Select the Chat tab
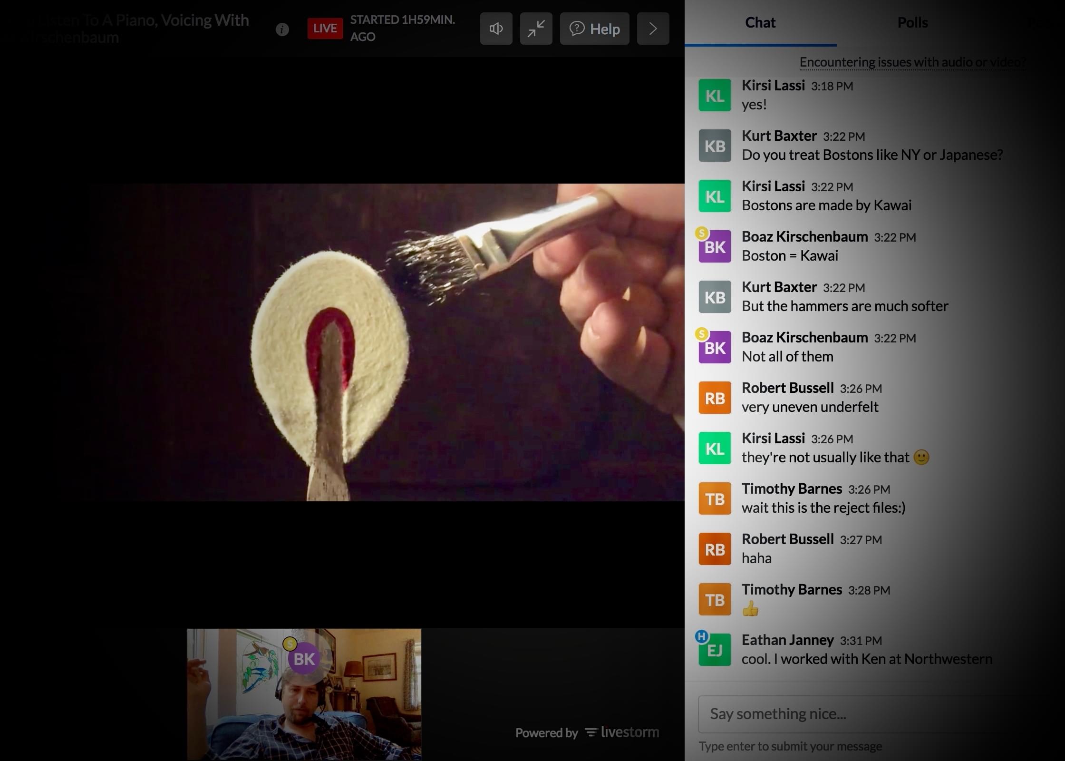 pos(760,23)
